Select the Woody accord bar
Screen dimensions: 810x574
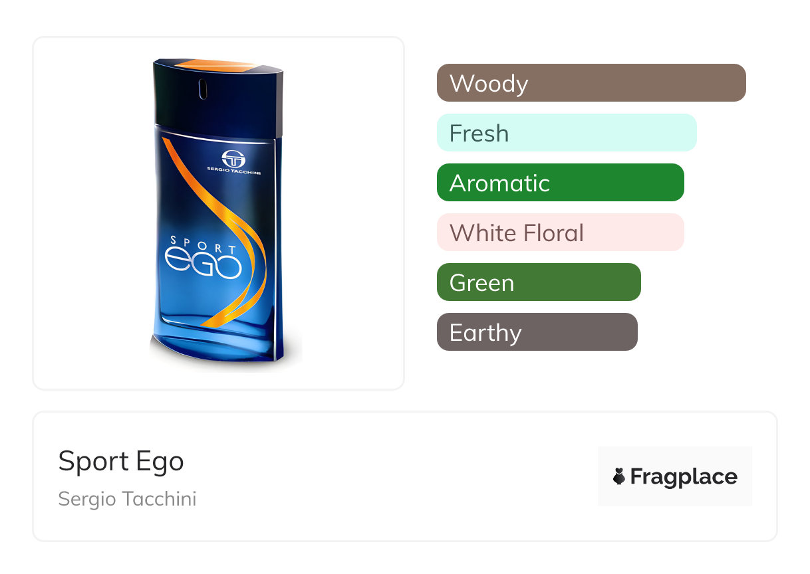point(591,83)
